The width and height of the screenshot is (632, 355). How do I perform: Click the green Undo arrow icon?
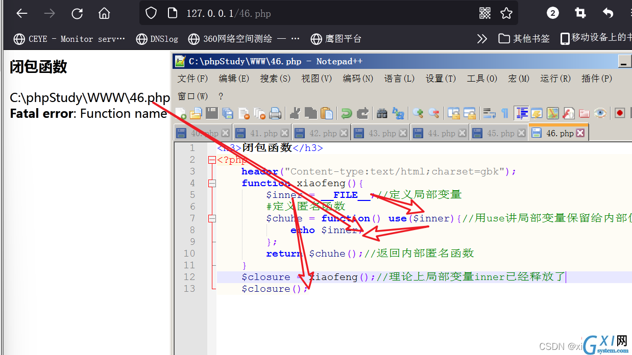[347, 113]
